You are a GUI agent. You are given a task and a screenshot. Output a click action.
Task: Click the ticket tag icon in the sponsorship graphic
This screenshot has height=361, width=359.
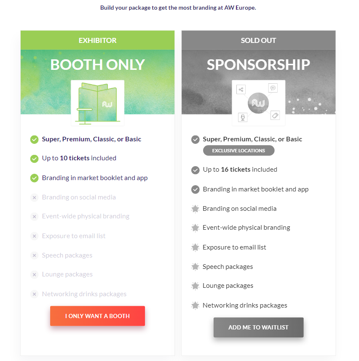(x=275, y=115)
